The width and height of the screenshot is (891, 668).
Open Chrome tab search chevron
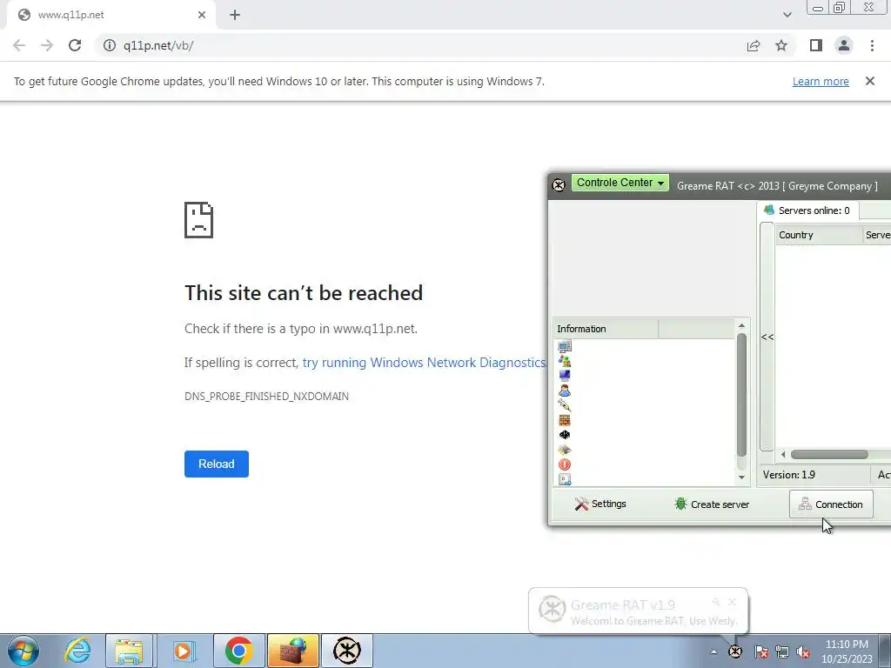pyautogui.click(x=787, y=16)
